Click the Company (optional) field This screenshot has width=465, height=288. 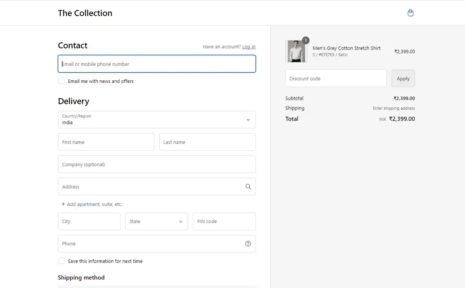pyautogui.click(x=156, y=164)
